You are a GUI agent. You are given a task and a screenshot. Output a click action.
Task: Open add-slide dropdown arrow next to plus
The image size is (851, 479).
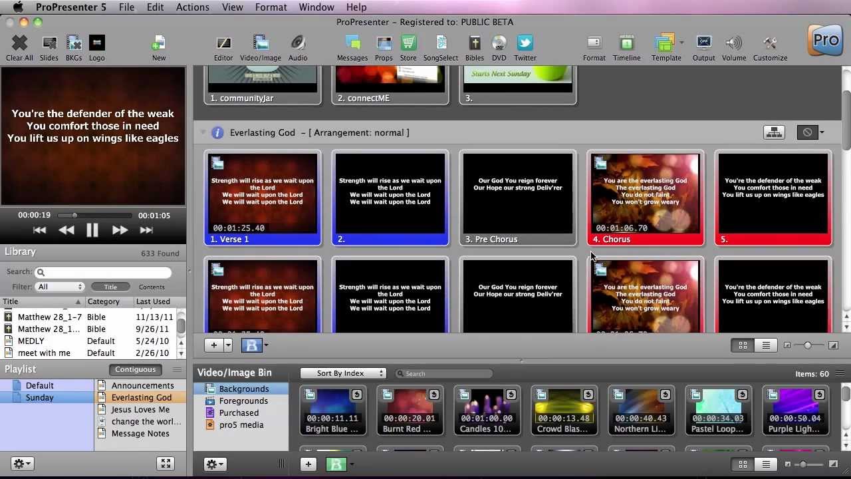click(228, 345)
